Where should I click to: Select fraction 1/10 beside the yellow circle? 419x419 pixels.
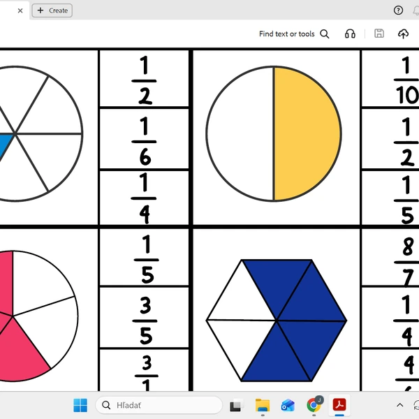pos(406,80)
